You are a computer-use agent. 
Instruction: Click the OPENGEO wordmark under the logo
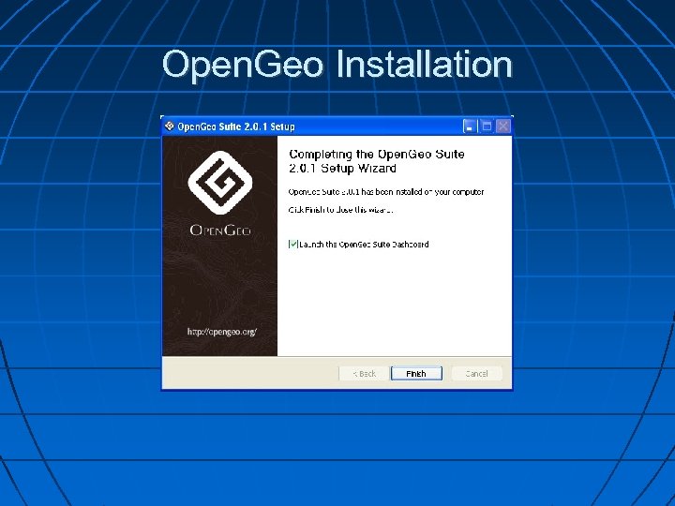[x=220, y=231]
